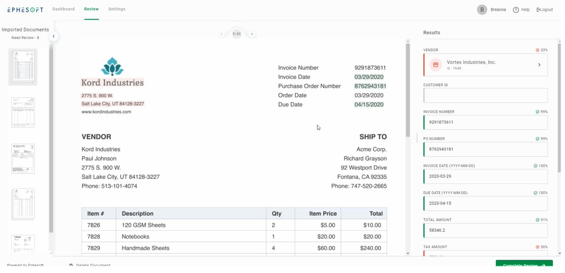Go to the previous page arrow

[x=222, y=34]
